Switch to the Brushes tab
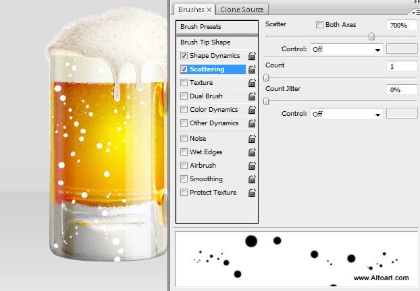The image size is (420, 291). 194,9
